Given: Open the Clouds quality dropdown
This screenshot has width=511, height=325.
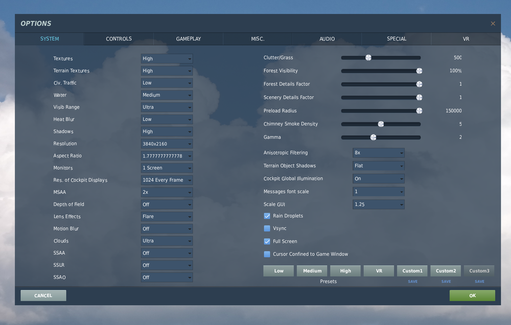Looking at the screenshot, I should click(x=166, y=241).
